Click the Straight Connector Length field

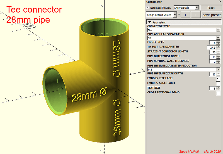click(x=213, y=52)
